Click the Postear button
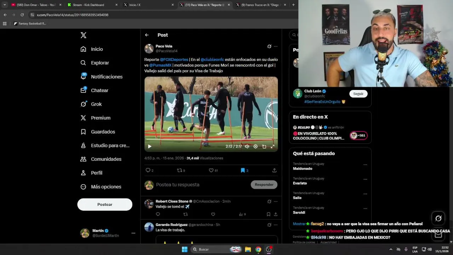 (x=105, y=204)
